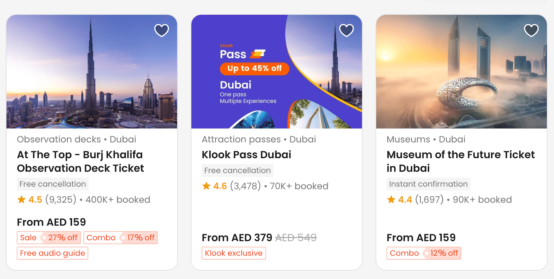This screenshot has height=279, width=554.
Task: Click the Combo 12% off tag
Action: click(424, 253)
